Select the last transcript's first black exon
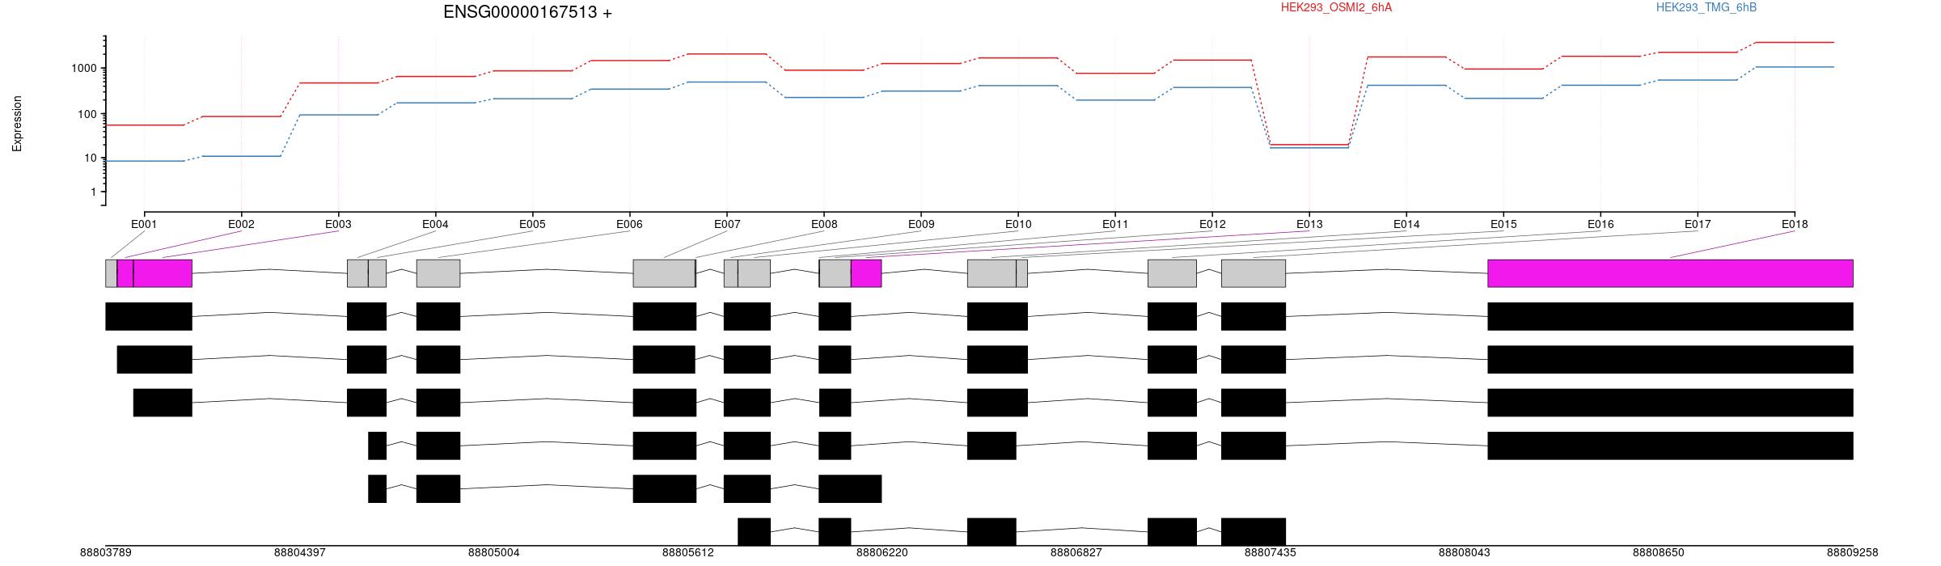Image resolution: width=1941 pixels, height=566 pixels. pyautogui.click(x=754, y=532)
